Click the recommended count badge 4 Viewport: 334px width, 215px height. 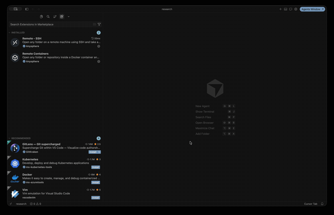(x=99, y=138)
